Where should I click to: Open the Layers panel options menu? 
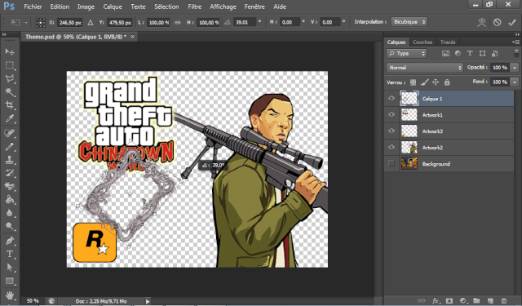[x=516, y=42]
